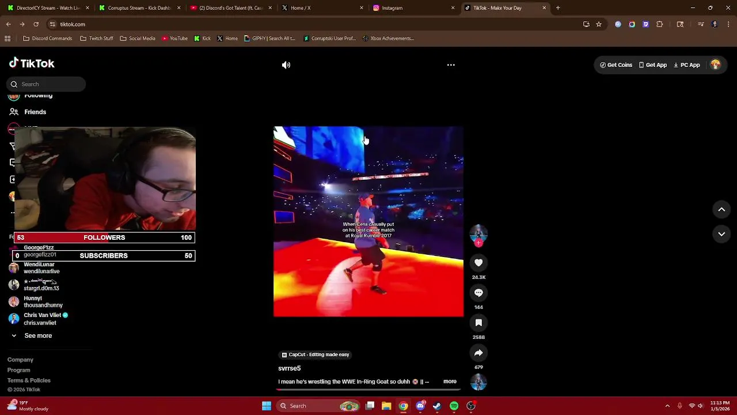Click the taskbar Search box
Image resolution: width=737 pixels, height=415 pixels.
[317, 406]
